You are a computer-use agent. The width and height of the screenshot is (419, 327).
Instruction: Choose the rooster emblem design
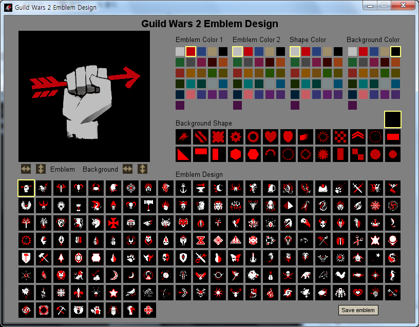point(340,275)
